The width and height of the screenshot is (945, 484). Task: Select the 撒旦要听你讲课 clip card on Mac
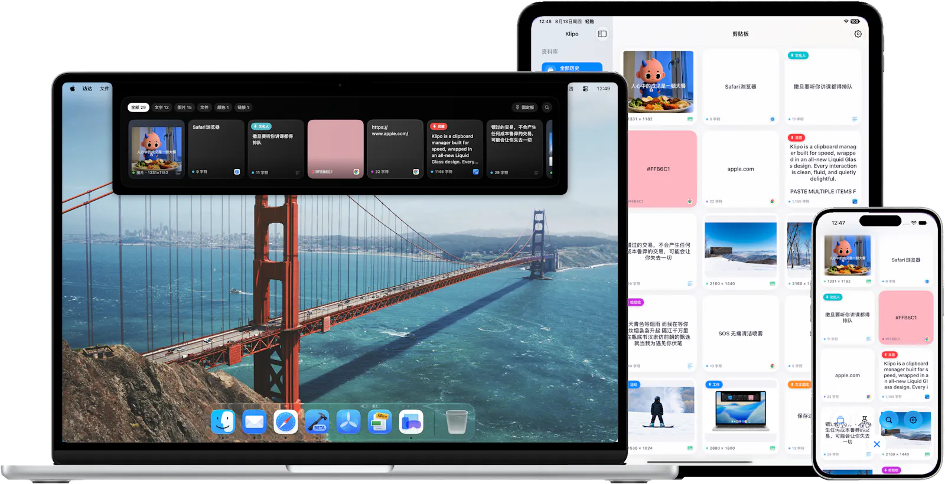click(x=276, y=149)
